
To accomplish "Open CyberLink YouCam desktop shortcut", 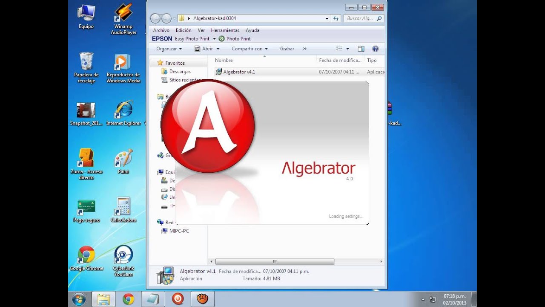I will pos(123,261).
